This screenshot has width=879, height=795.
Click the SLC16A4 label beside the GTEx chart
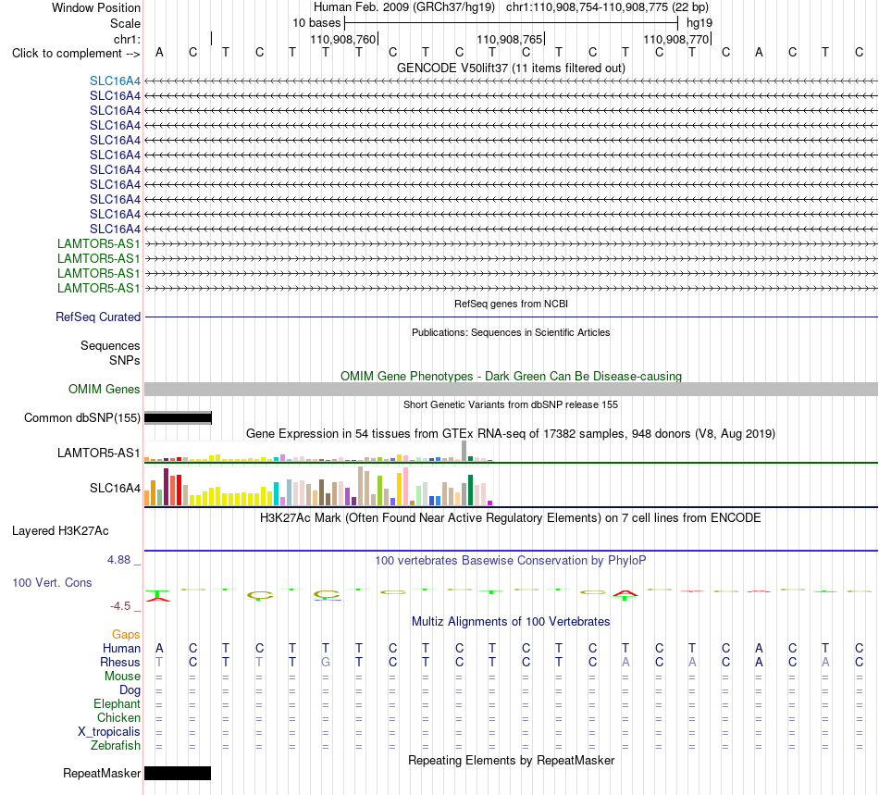click(115, 489)
